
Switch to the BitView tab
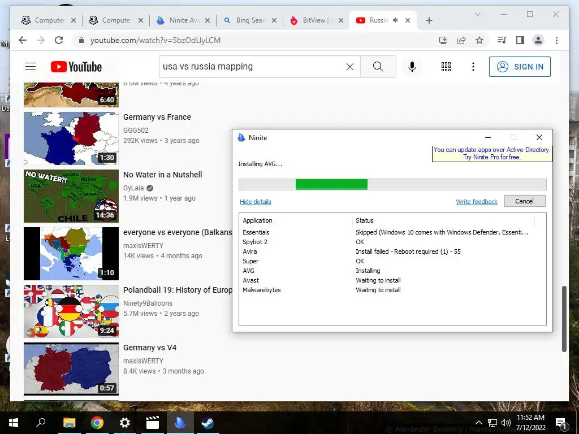(318, 20)
